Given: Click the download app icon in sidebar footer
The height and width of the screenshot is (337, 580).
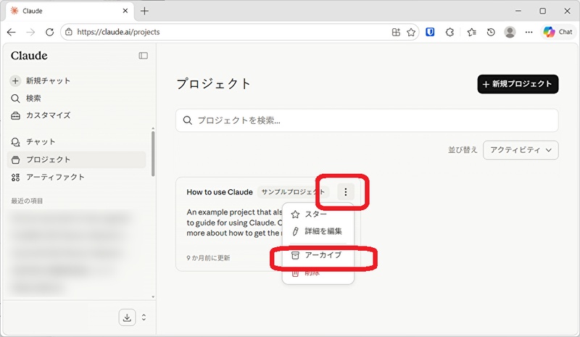Looking at the screenshot, I should 127,317.
